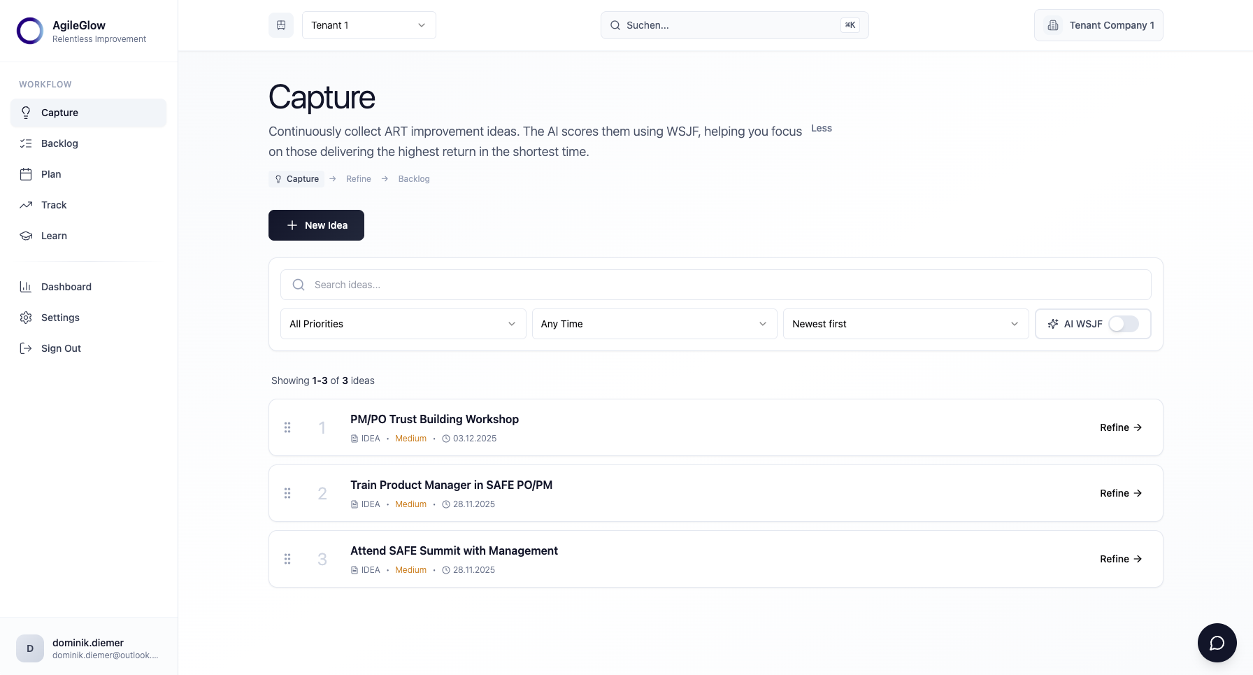
Task: Open the Dashboard chart icon
Action: (26, 287)
